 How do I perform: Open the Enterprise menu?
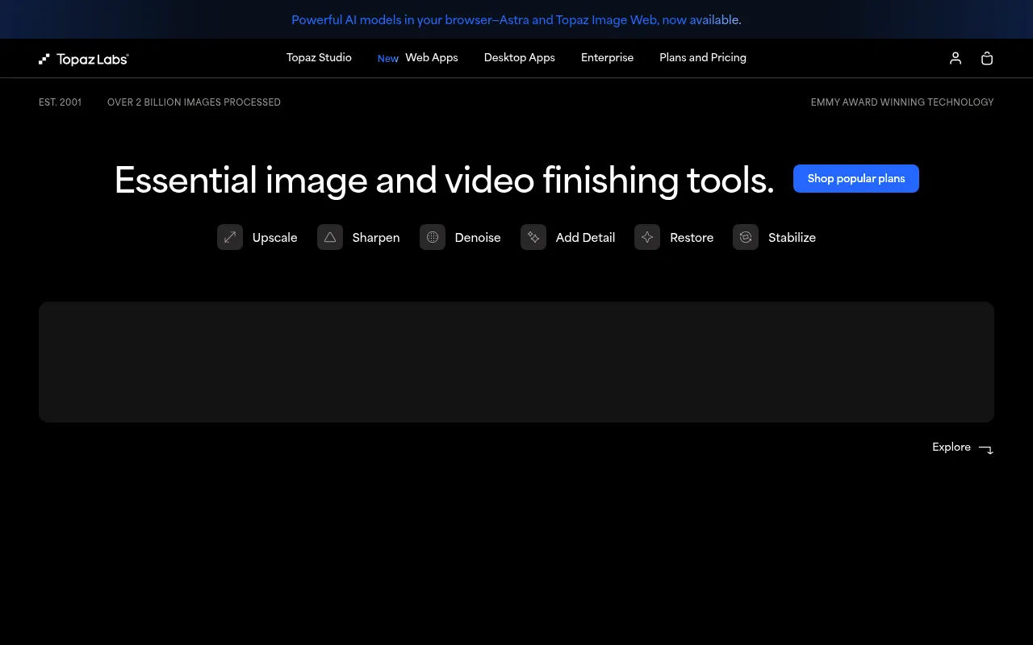tap(607, 58)
